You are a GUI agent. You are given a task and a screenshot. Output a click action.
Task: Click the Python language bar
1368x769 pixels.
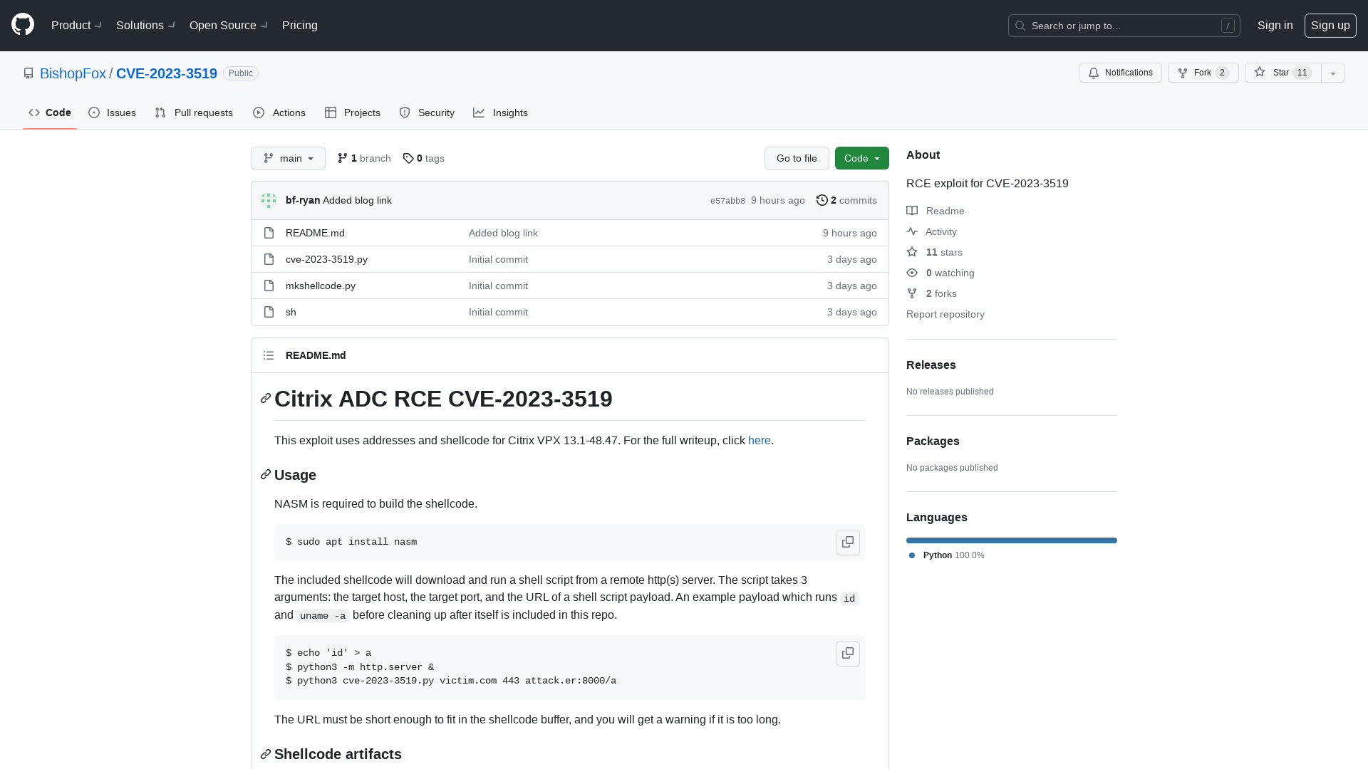tap(1012, 540)
